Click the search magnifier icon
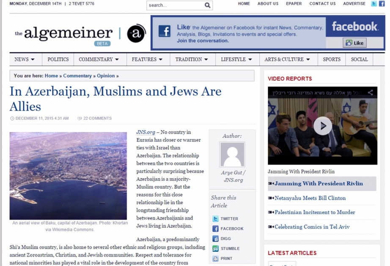The image size is (390, 266). [207, 5]
